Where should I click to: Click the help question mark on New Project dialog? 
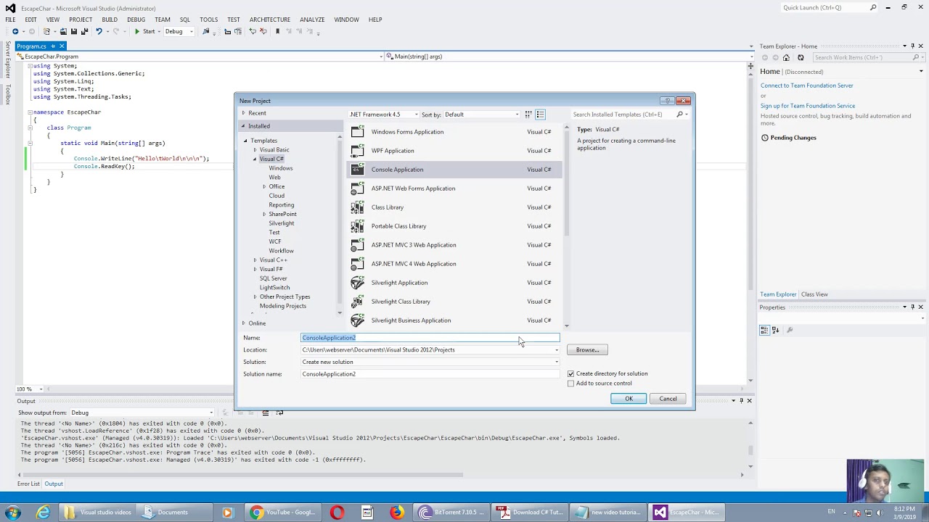667,101
